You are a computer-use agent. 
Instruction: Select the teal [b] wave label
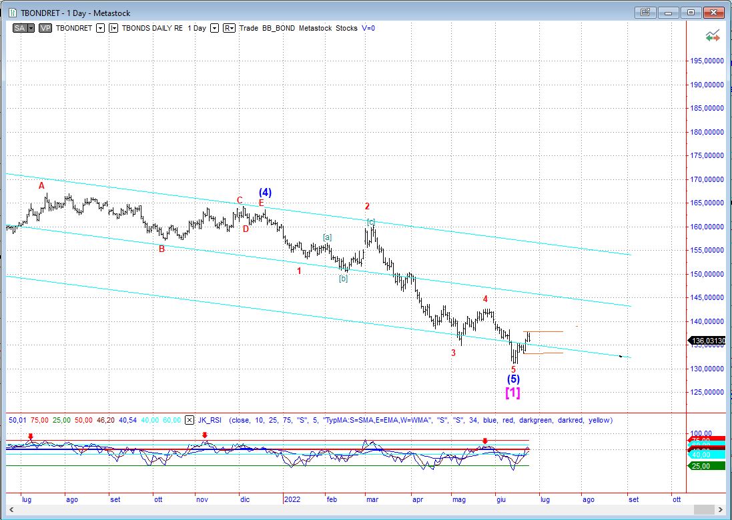(343, 279)
